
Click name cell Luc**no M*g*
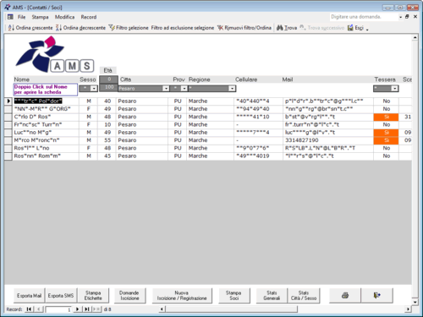[x=46, y=133]
